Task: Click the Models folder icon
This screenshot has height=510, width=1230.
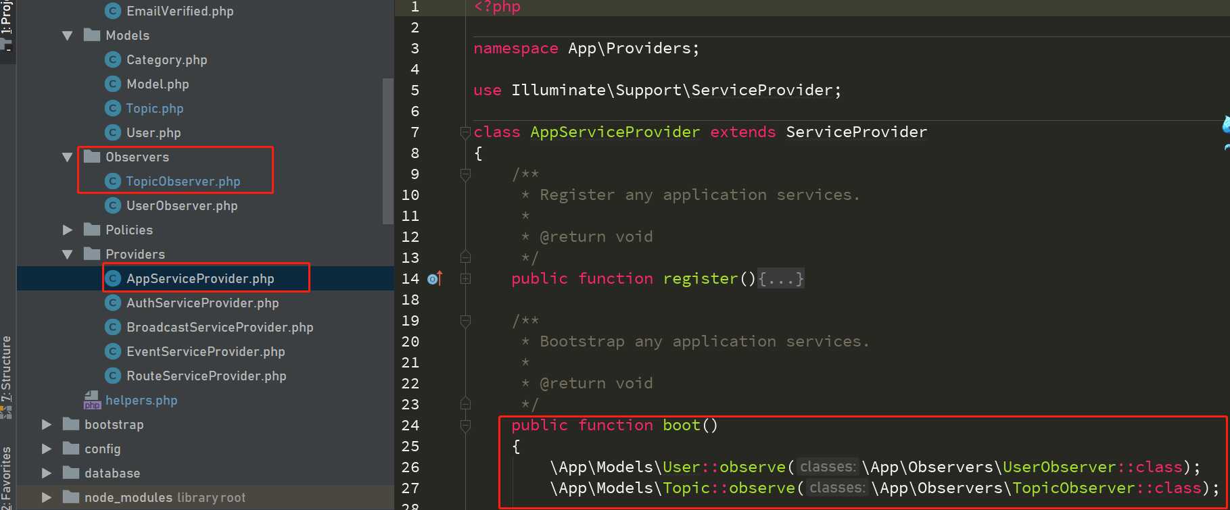Action: [x=92, y=35]
